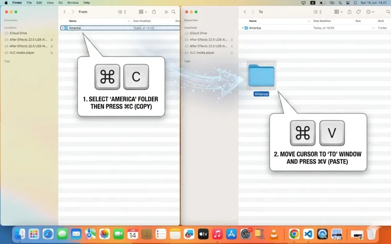
Task: Click Edit Tags icon in To window
Action: point(358,12)
